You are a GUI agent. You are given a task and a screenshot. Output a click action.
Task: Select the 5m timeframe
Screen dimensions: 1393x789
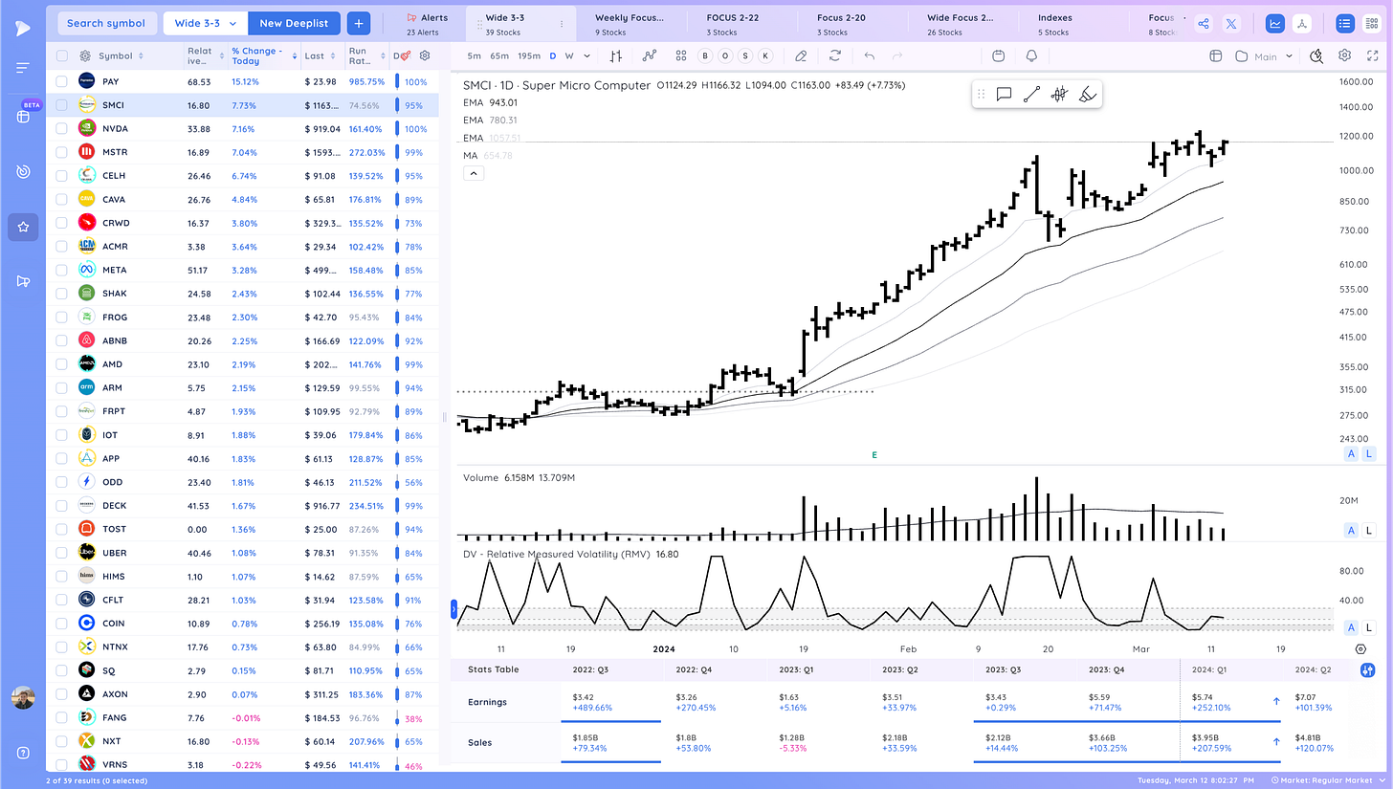click(475, 56)
